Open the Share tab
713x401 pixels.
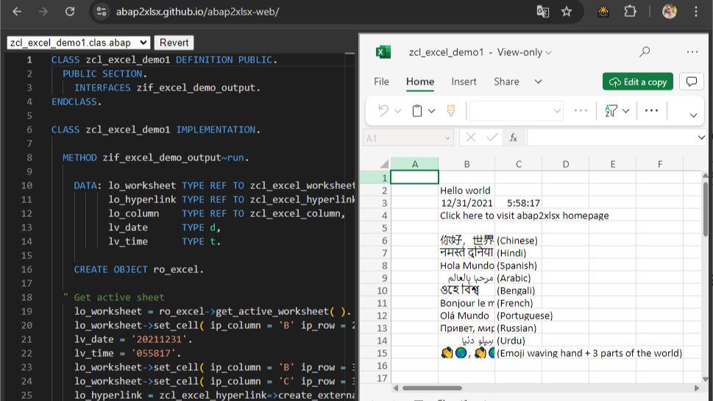point(506,82)
